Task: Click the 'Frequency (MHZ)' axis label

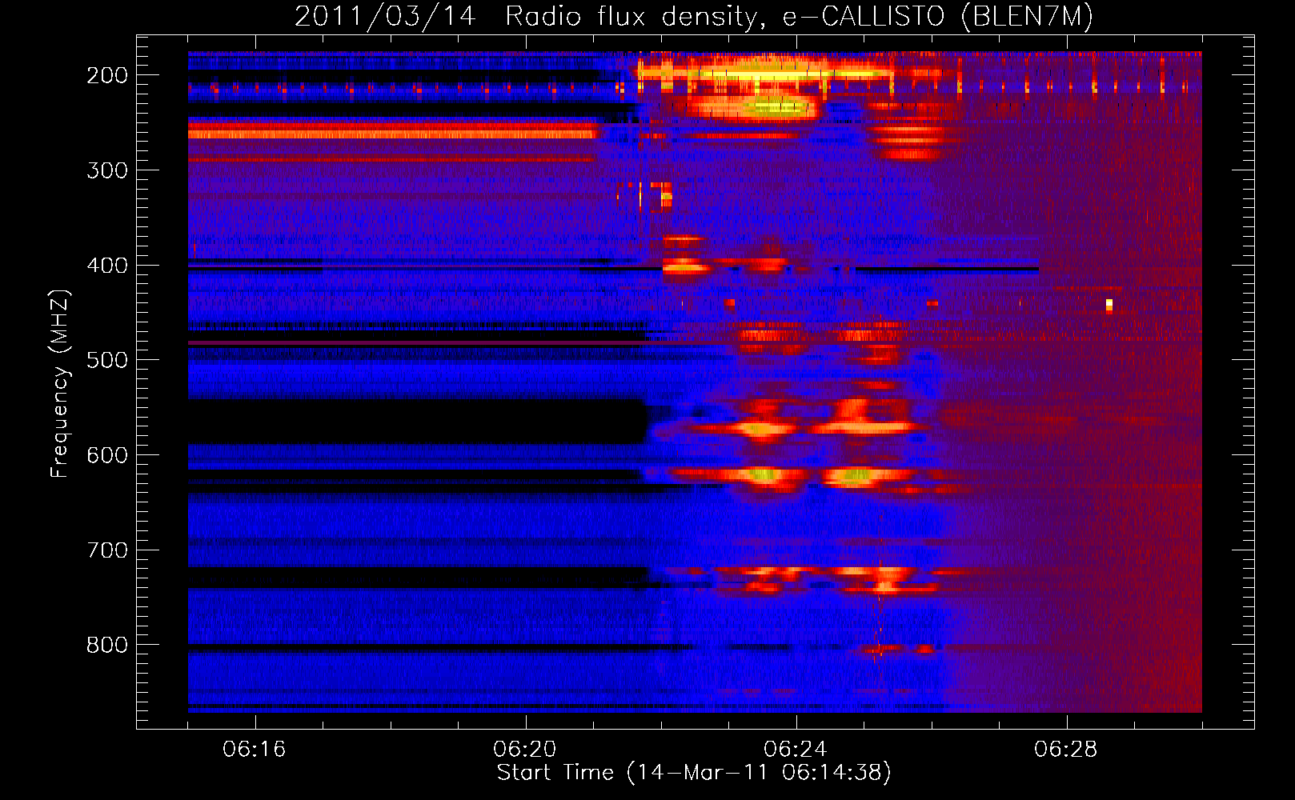Action: point(60,383)
